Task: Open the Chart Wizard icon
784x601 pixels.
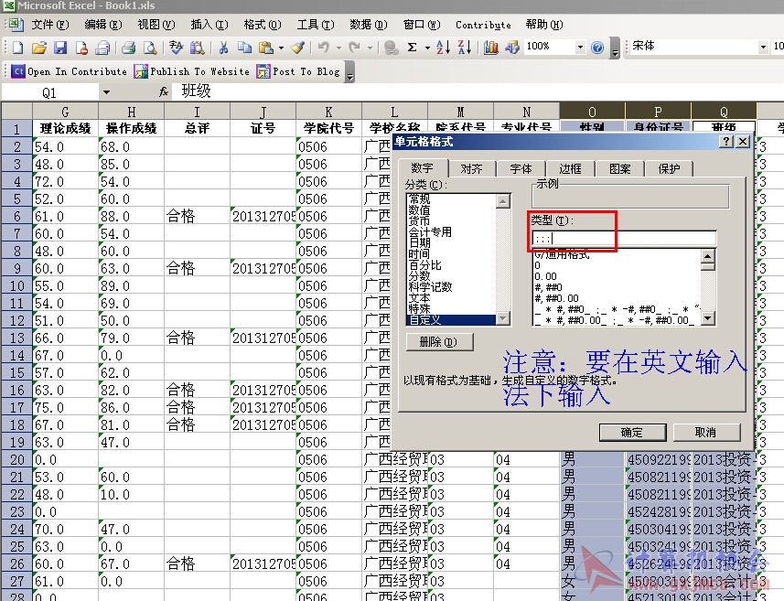Action: [491, 48]
